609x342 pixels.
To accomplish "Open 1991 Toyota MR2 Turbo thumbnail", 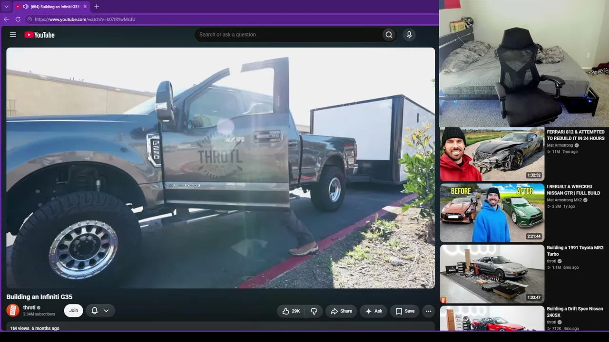I will click(x=492, y=274).
